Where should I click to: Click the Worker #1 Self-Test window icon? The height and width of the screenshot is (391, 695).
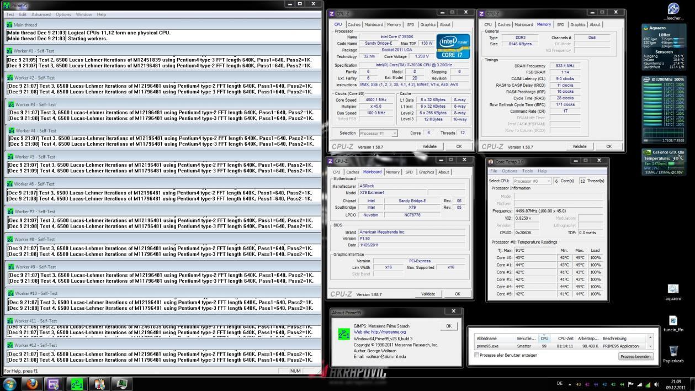point(9,51)
